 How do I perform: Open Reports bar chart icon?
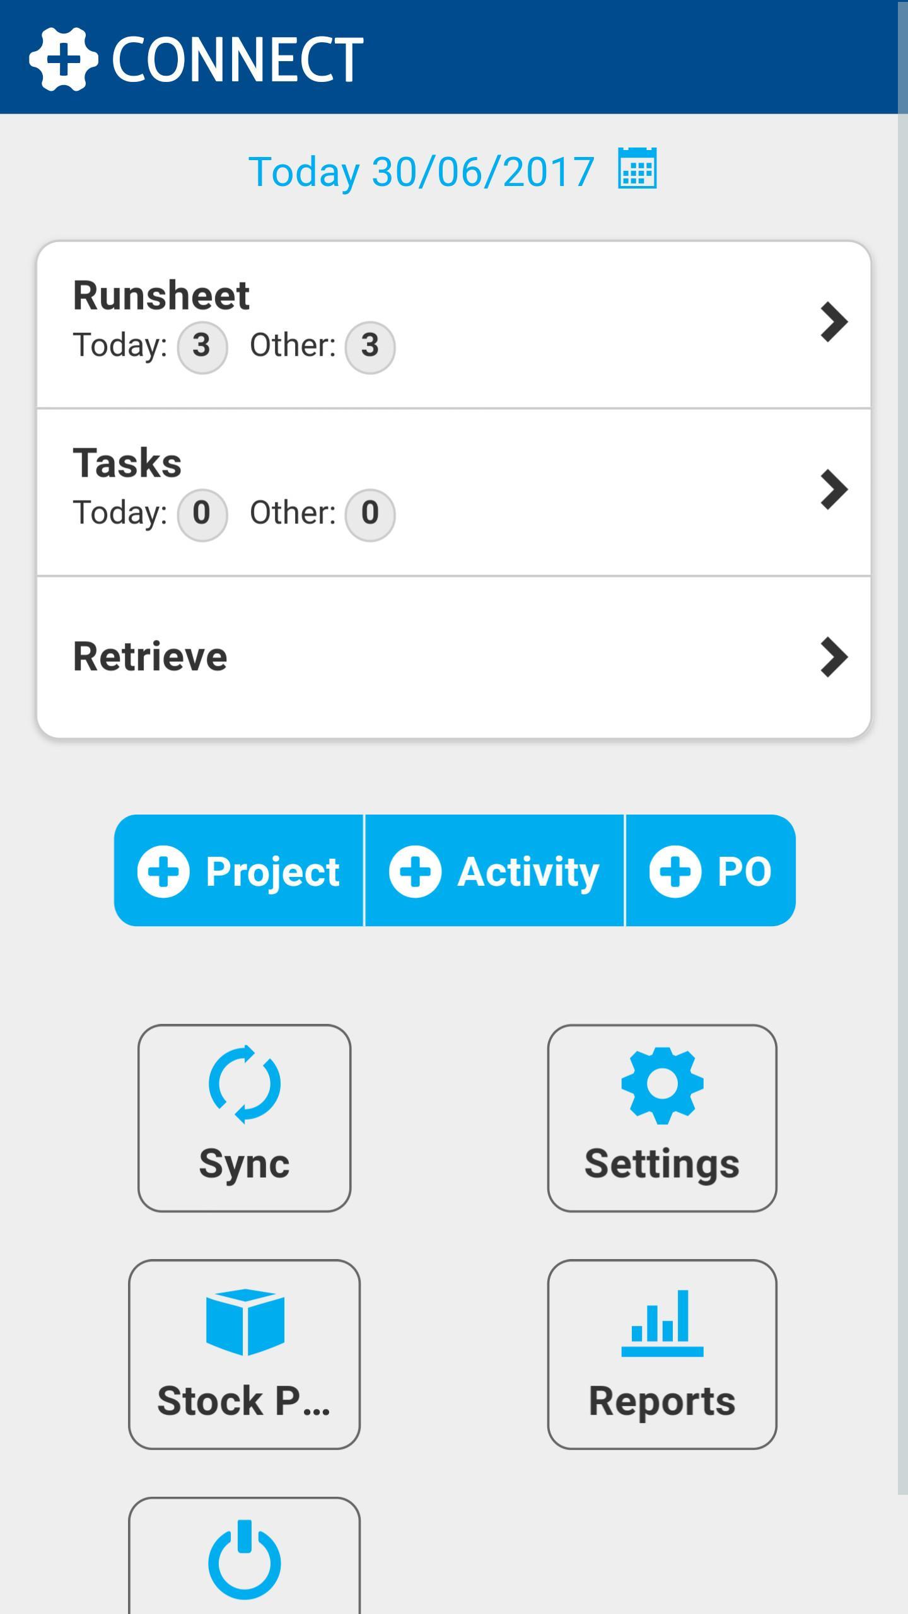[x=661, y=1323]
